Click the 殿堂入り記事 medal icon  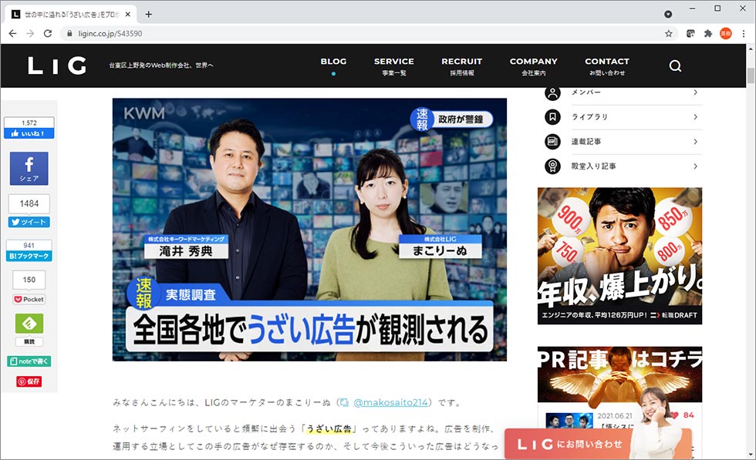click(552, 166)
